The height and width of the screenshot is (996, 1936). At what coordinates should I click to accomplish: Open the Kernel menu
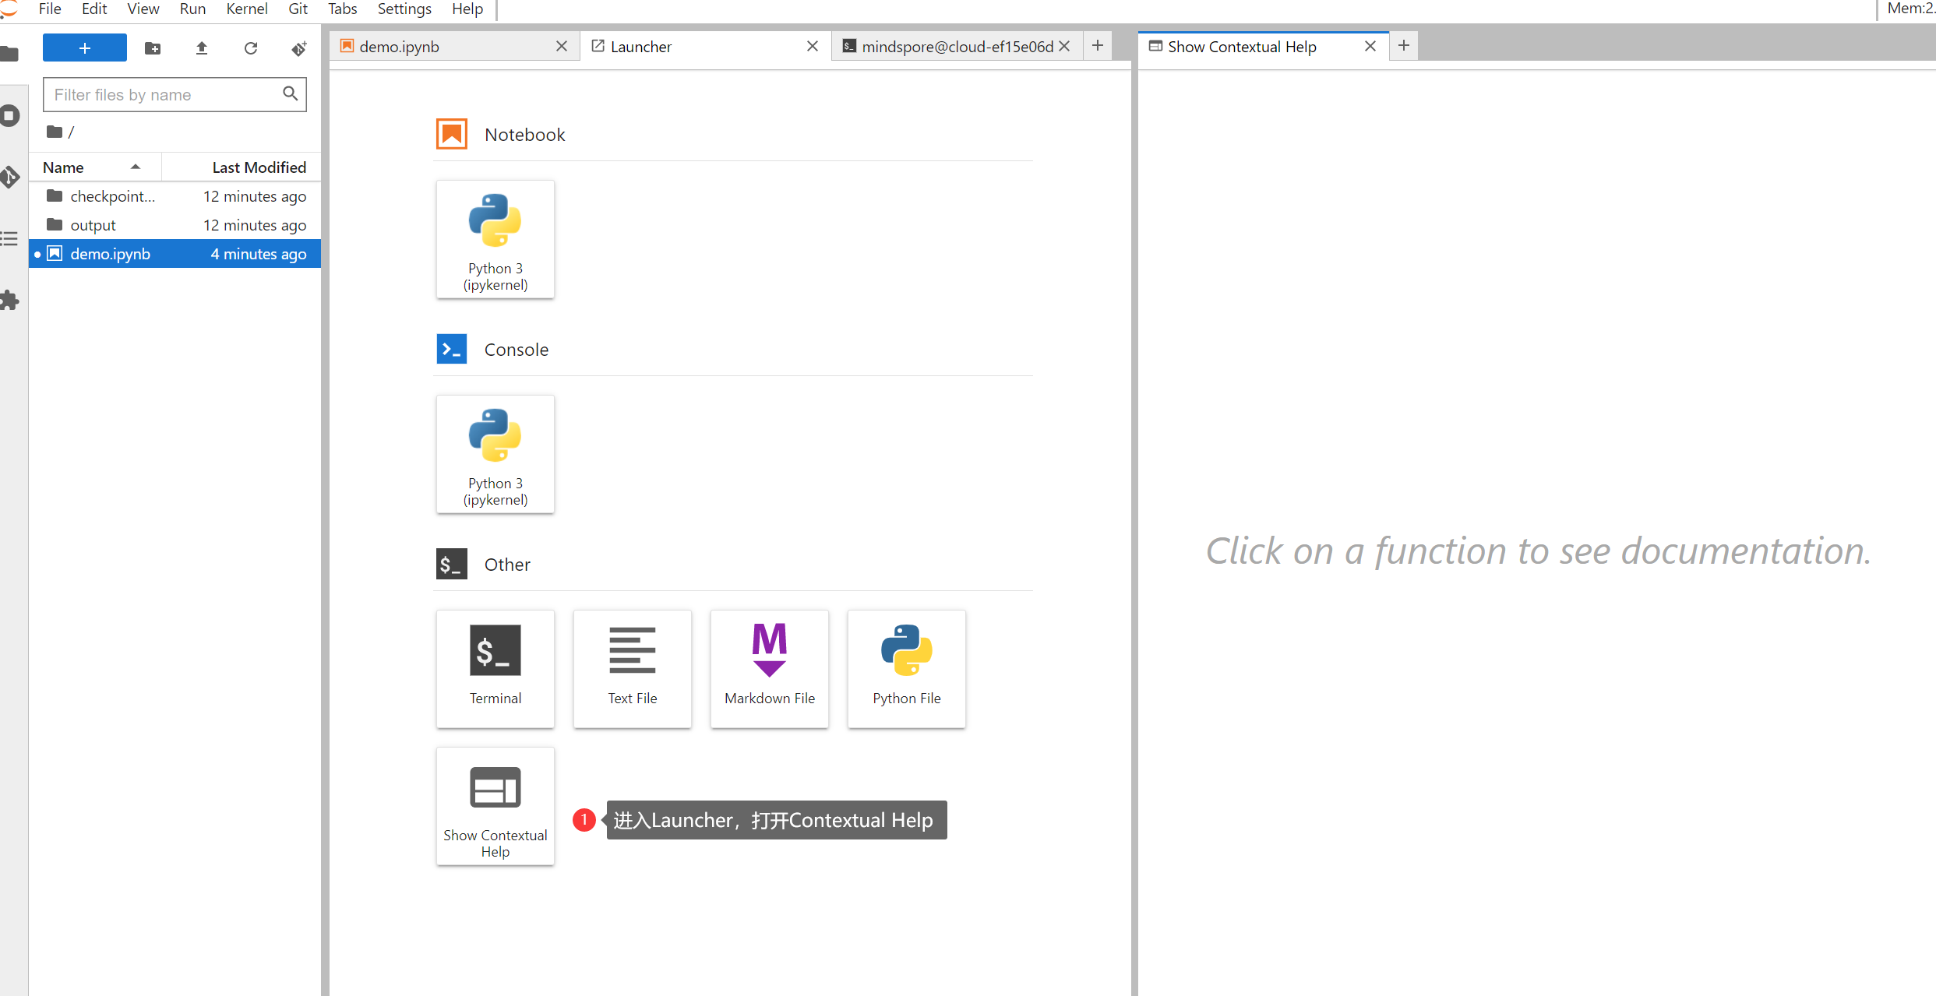pos(246,9)
